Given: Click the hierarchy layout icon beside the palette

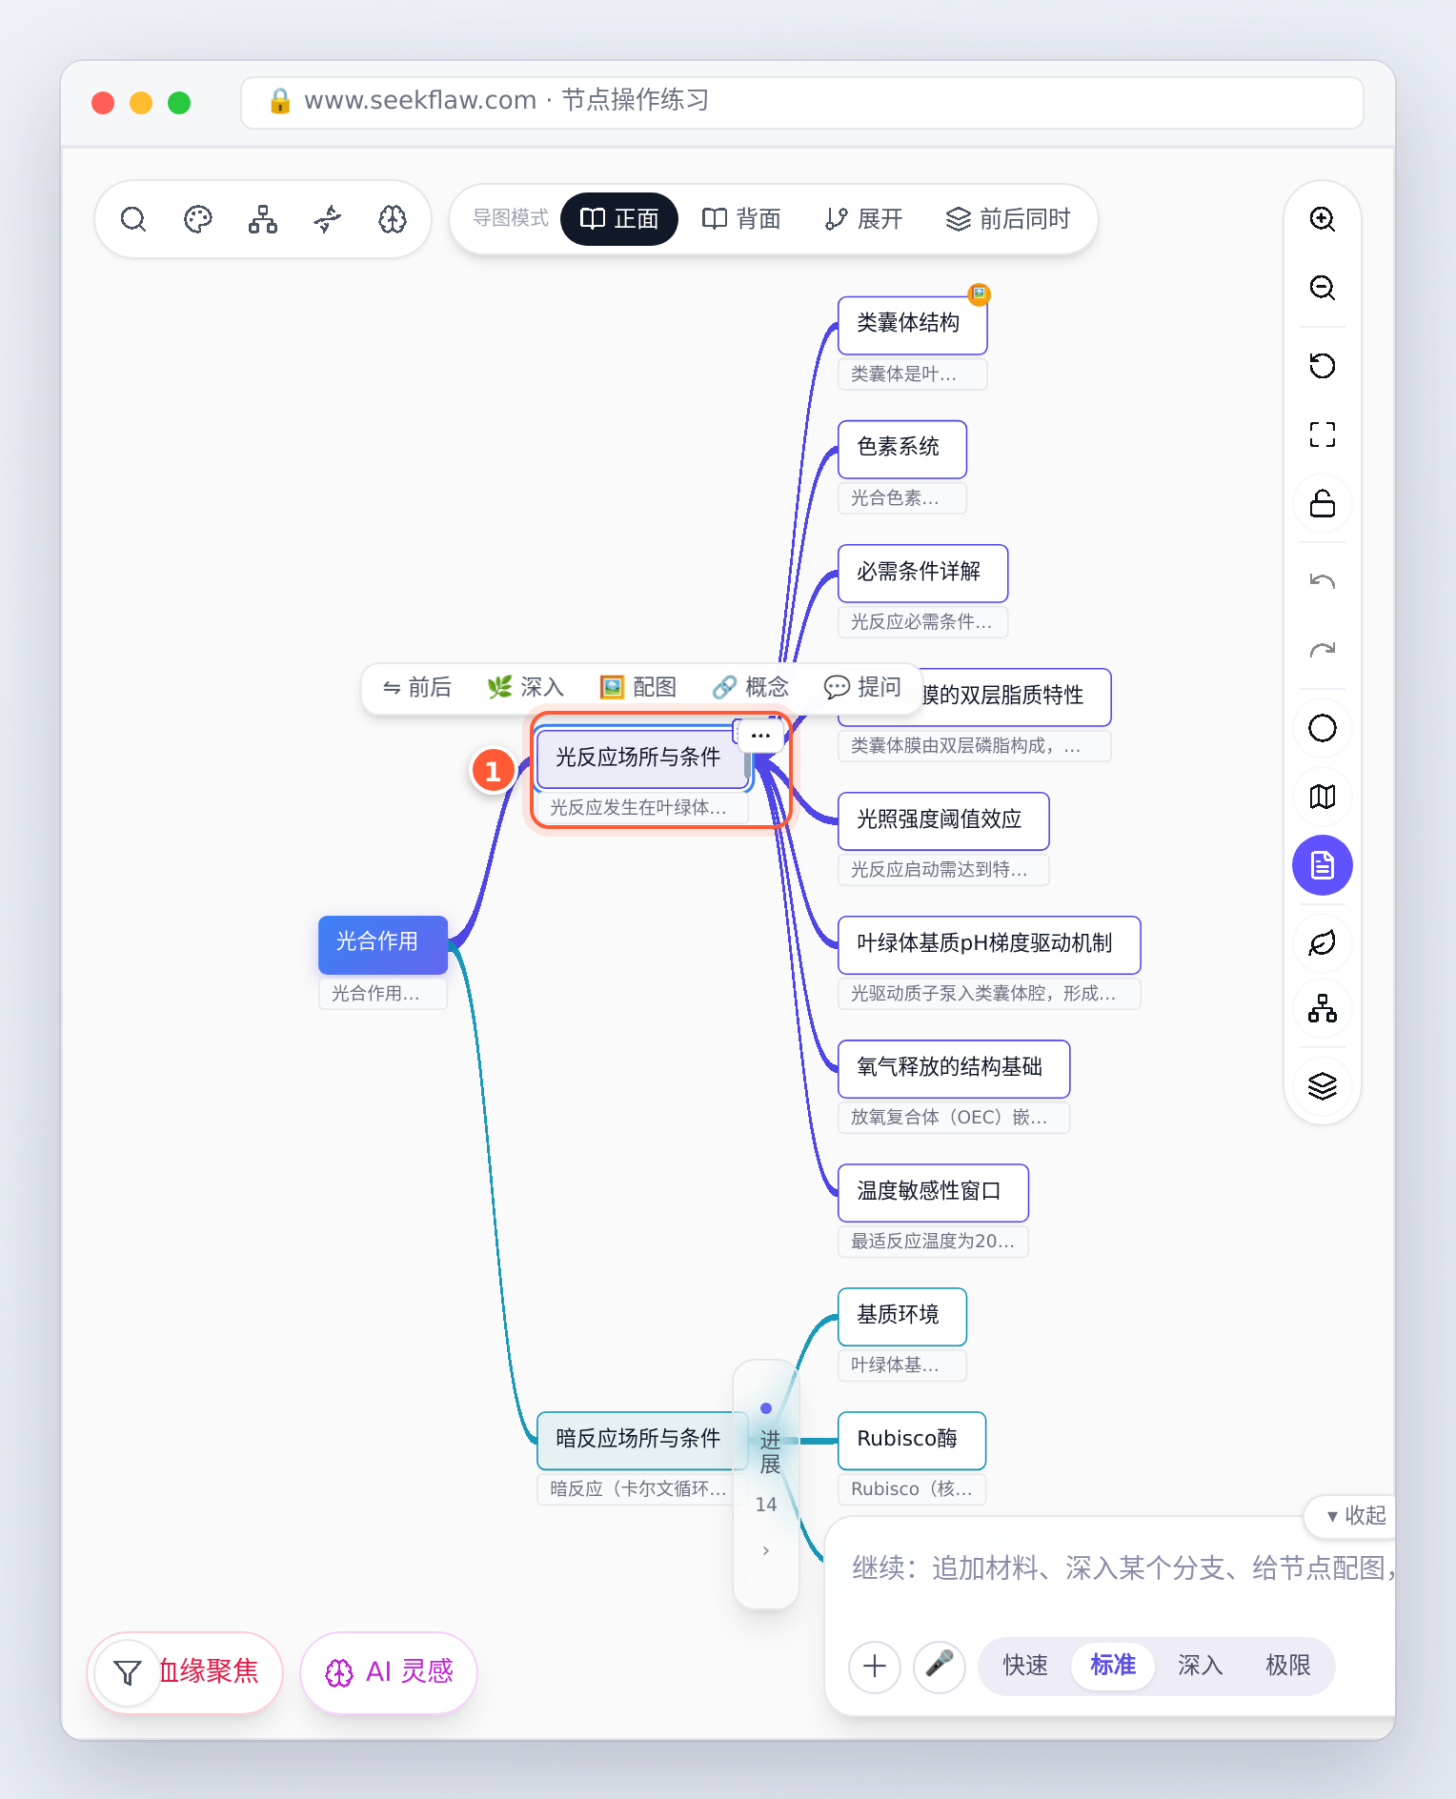Looking at the screenshot, I should pyautogui.click(x=263, y=219).
